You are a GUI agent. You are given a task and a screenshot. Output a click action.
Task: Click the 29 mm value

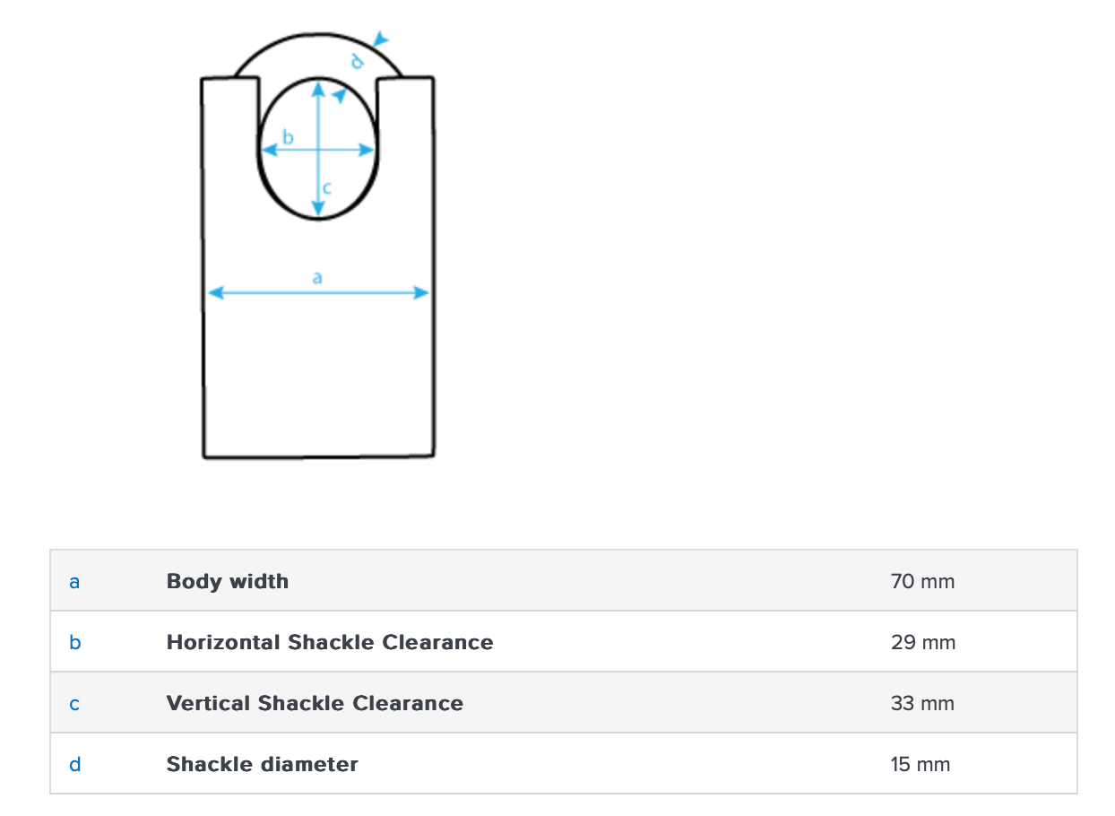click(922, 642)
